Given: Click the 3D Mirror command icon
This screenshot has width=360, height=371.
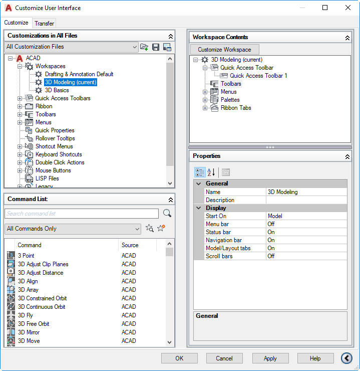Looking at the screenshot, I should click(x=11, y=332).
